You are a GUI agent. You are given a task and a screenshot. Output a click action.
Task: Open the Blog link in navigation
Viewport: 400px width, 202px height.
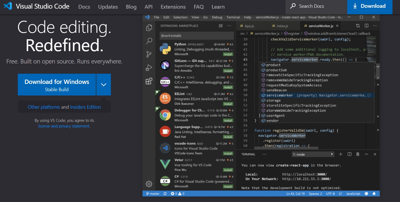pos(131,7)
